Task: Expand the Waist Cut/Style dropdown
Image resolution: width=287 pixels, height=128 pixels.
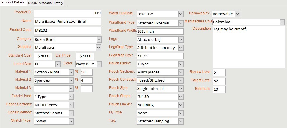Action: tap(181, 14)
